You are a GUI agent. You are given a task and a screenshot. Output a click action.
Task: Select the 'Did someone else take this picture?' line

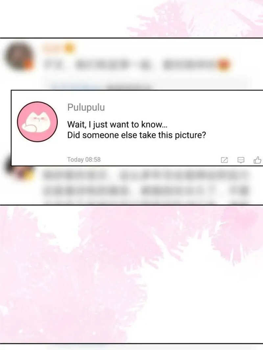point(136,135)
